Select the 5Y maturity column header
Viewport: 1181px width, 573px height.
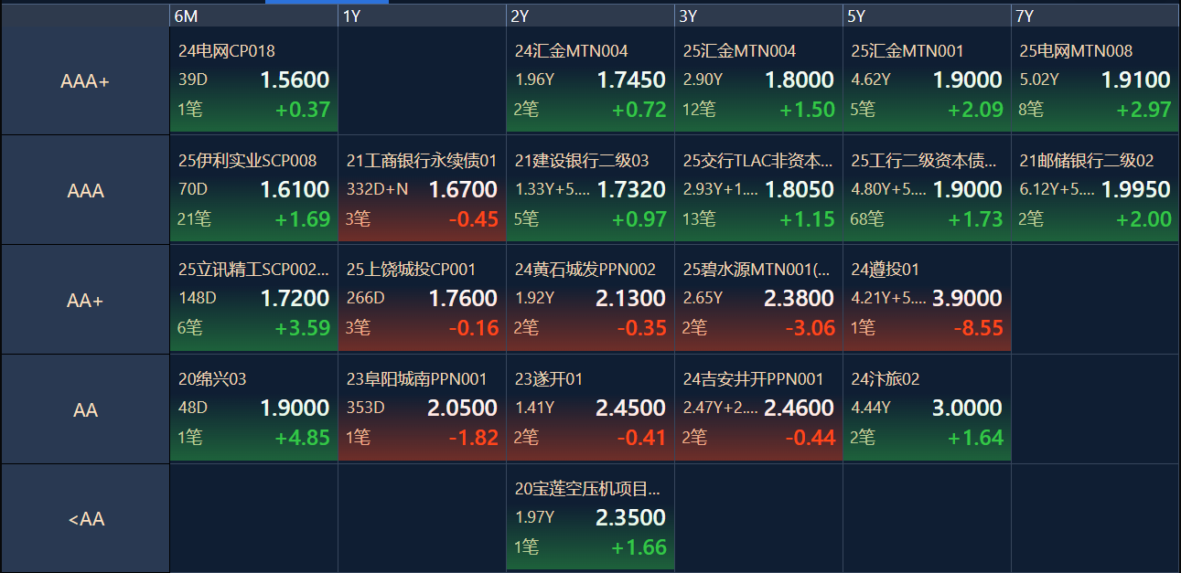click(x=927, y=16)
